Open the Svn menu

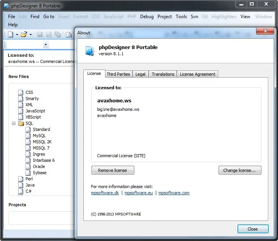tap(194, 17)
